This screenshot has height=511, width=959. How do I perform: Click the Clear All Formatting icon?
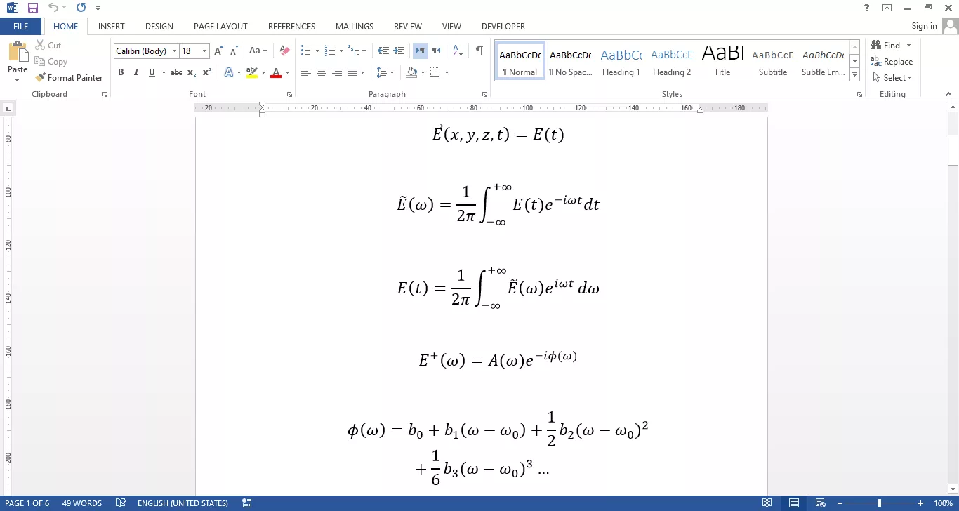coord(284,51)
